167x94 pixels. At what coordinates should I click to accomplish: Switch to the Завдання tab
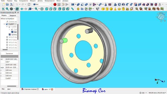coord(13,15)
